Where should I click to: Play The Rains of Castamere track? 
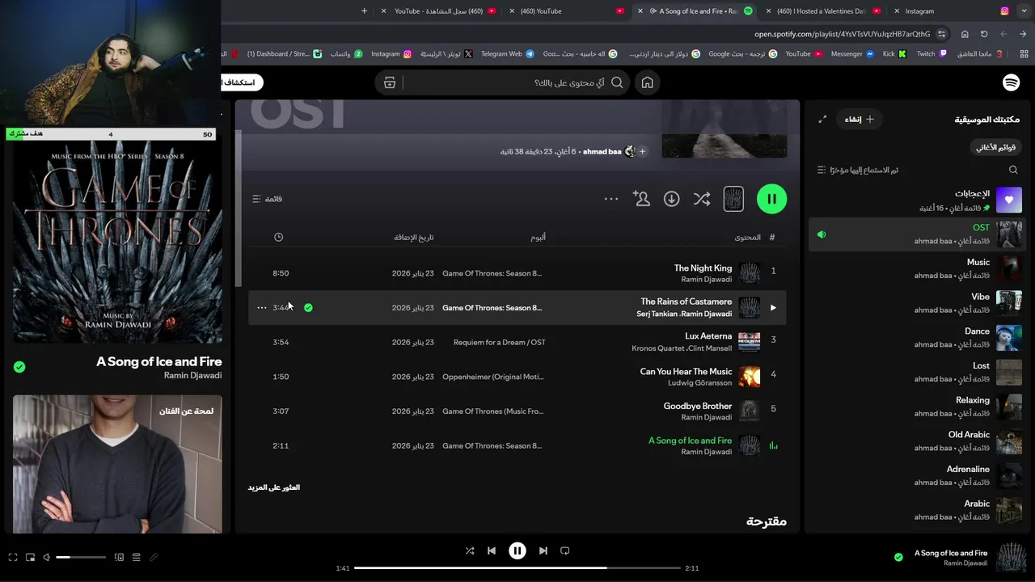pos(773,308)
